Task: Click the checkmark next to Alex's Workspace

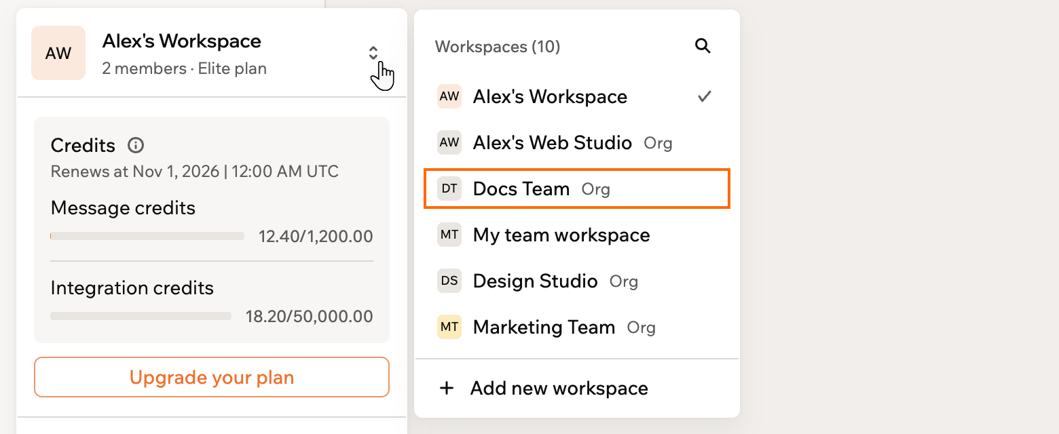Action: pos(705,96)
